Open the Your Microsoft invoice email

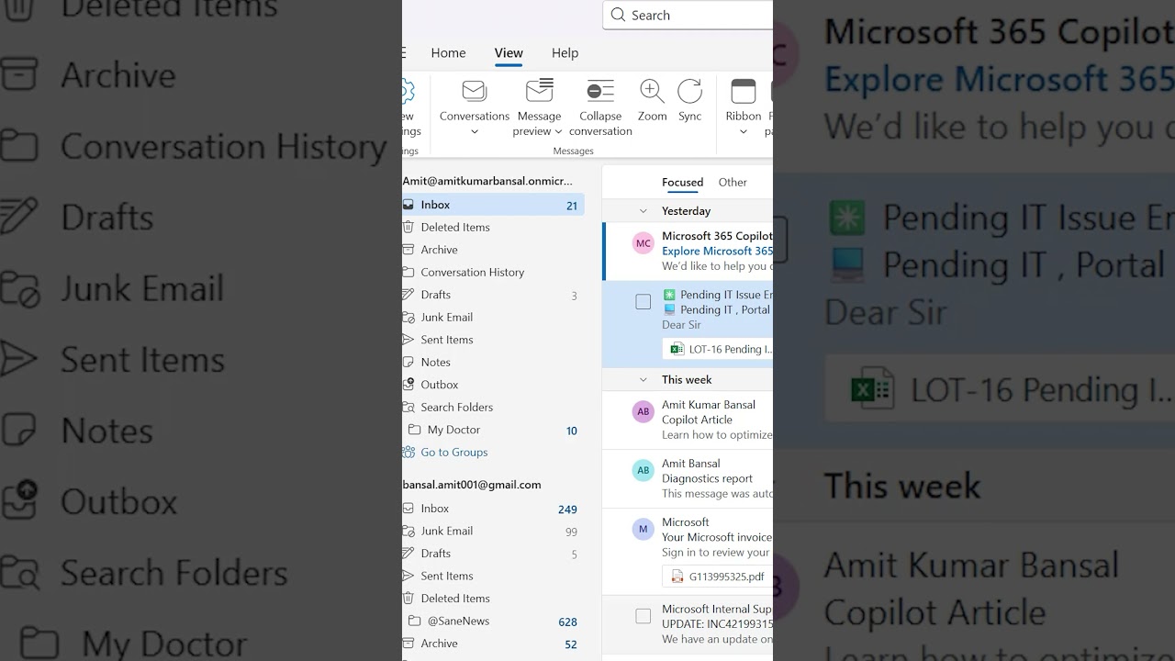click(688, 551)
